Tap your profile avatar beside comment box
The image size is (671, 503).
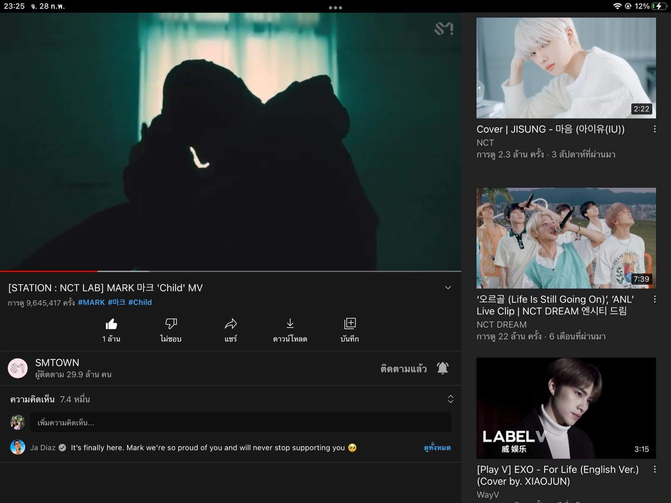click(18, 422)
